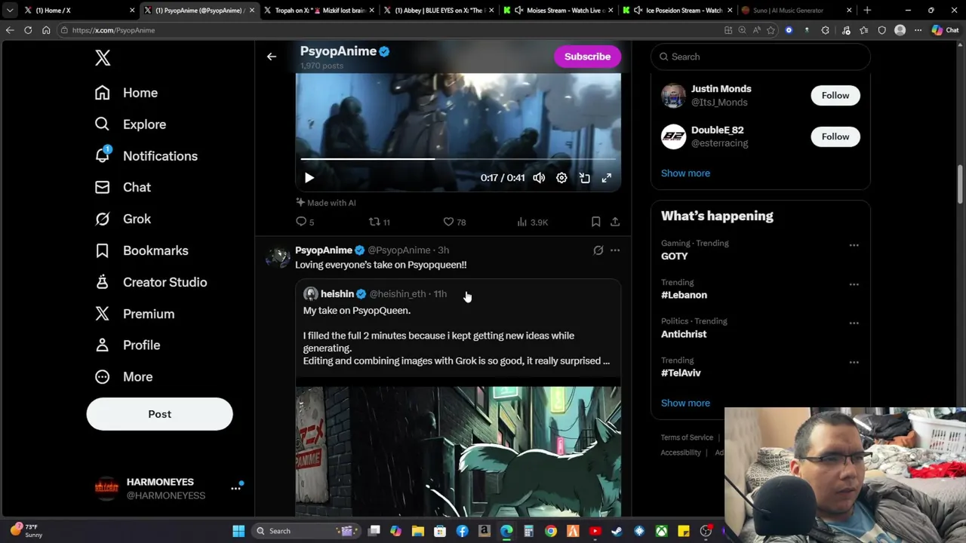Open more options for GOTY trend
Image resolution: width=966 pixels, height=543 pixels.
(854, 245)
